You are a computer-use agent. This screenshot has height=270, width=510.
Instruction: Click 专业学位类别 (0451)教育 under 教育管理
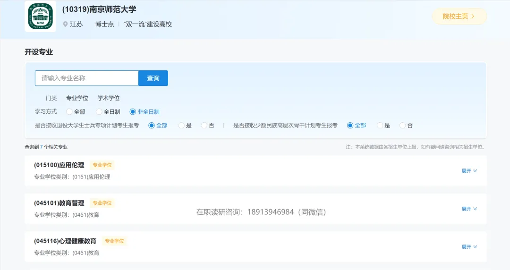(67, 215)
